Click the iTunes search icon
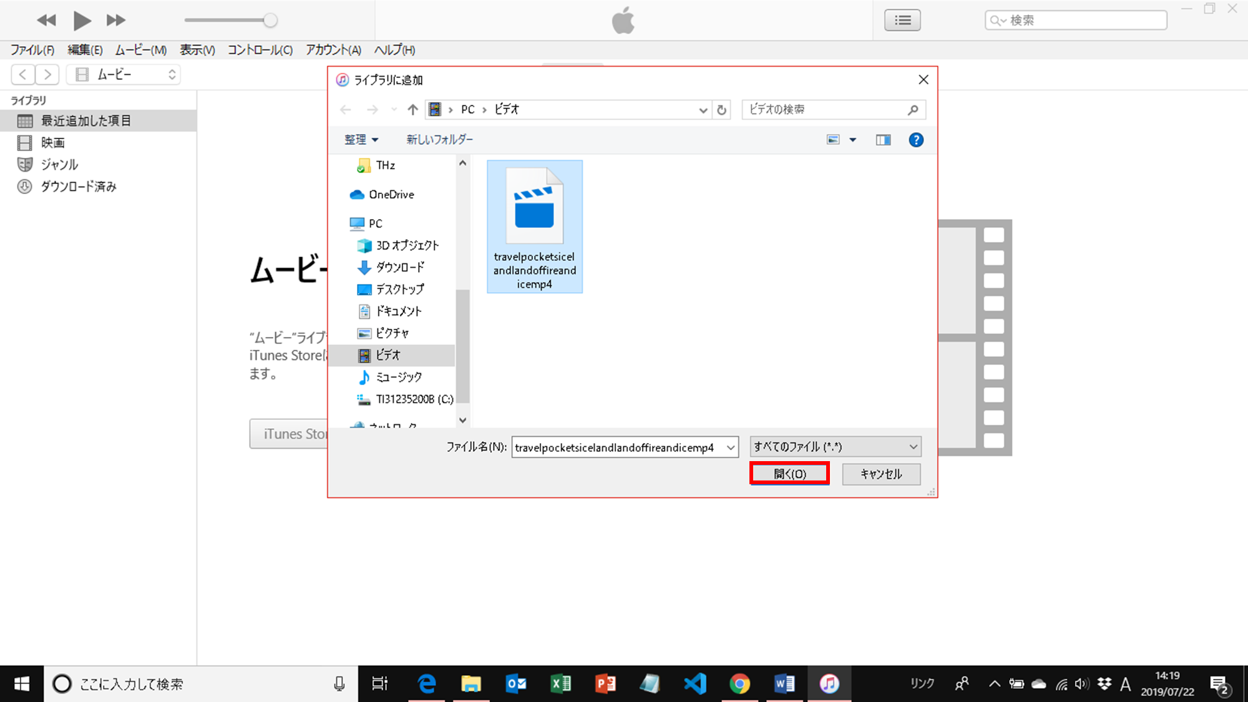The height and width of the screenshot is (702, 1248). click(x=998, y=20)
